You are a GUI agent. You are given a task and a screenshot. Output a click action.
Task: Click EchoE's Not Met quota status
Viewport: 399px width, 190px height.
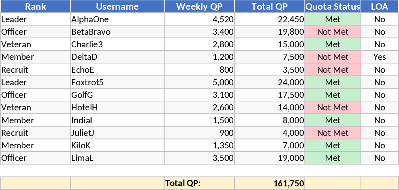[x=333, y=70]
